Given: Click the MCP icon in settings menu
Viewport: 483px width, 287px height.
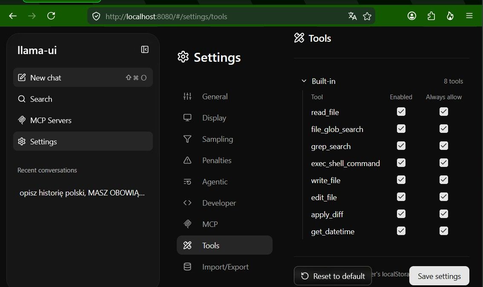Looking at the screenshot, I should [x=187, y=224].
